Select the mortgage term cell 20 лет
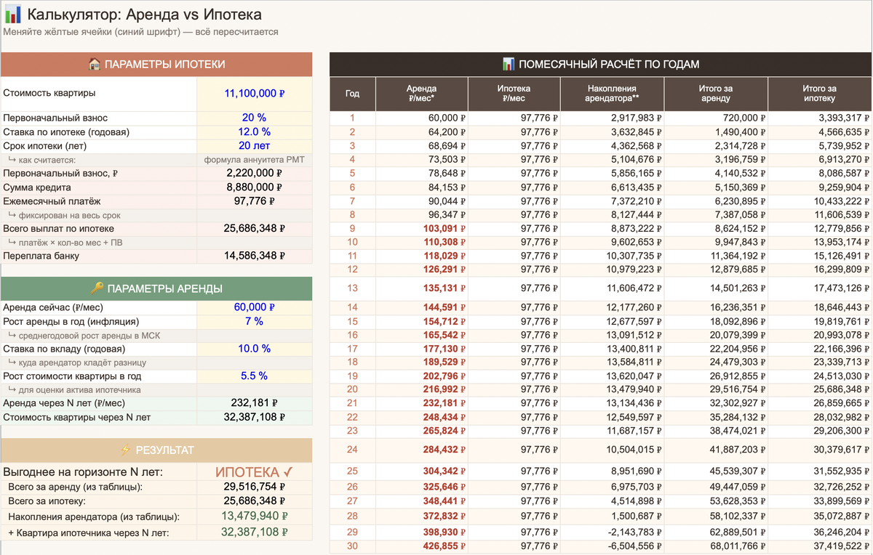 click(x=255, y=145)
